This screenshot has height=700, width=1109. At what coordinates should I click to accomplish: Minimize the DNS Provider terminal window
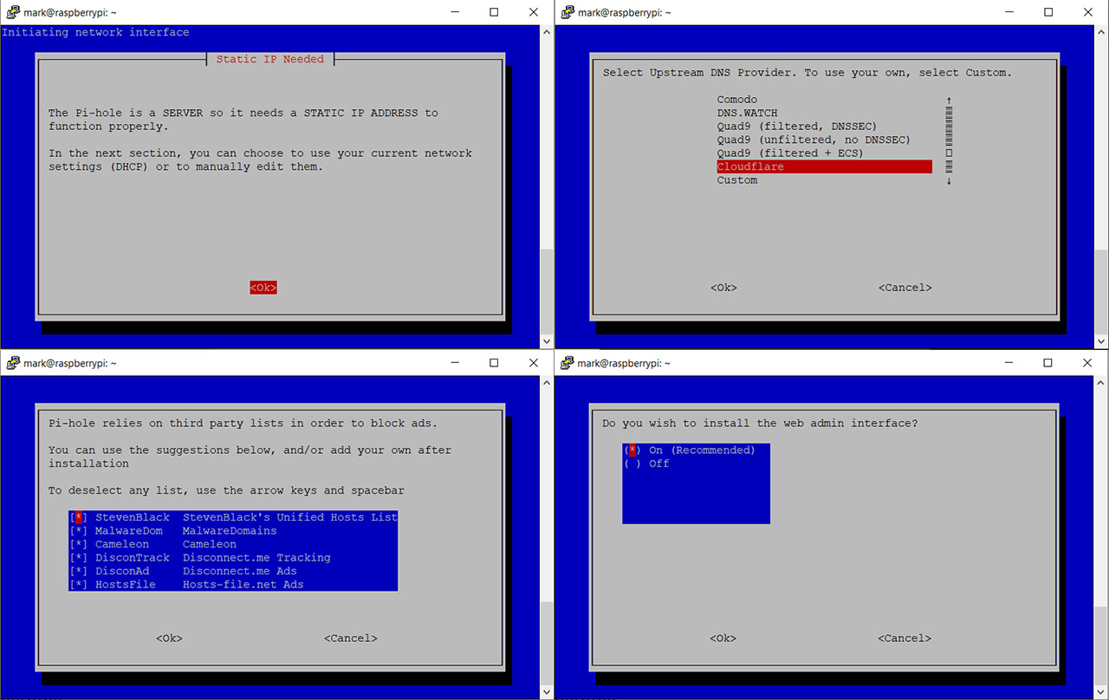[1008, 12]
